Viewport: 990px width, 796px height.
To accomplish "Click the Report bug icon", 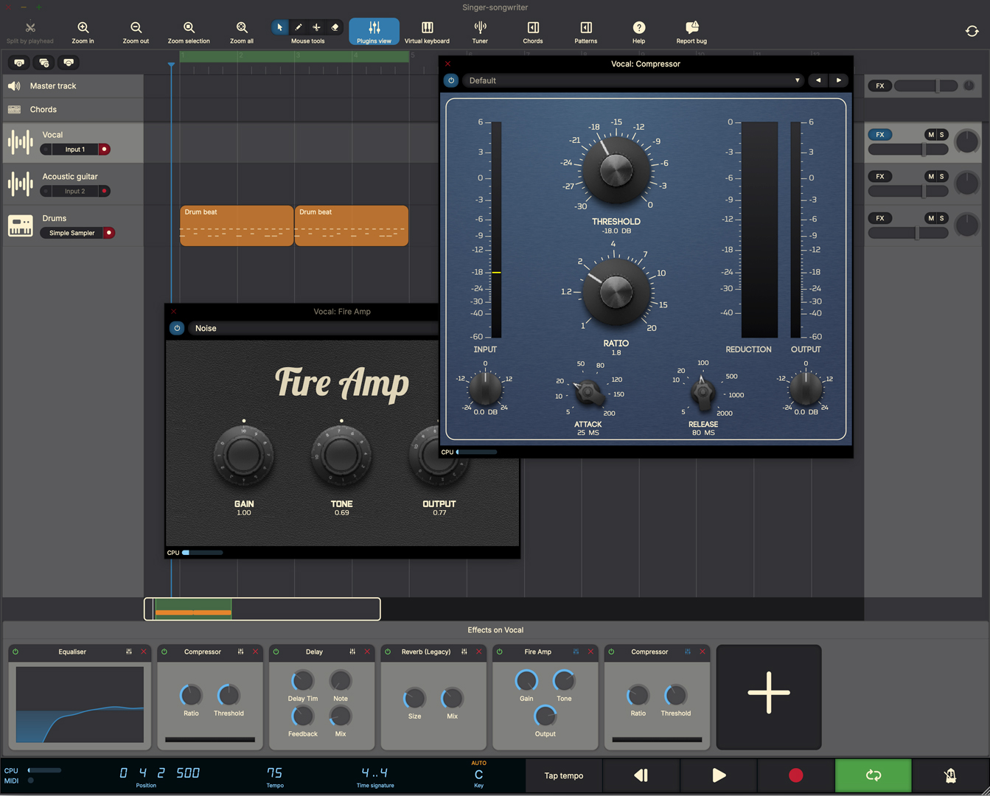I will (691, 31).
